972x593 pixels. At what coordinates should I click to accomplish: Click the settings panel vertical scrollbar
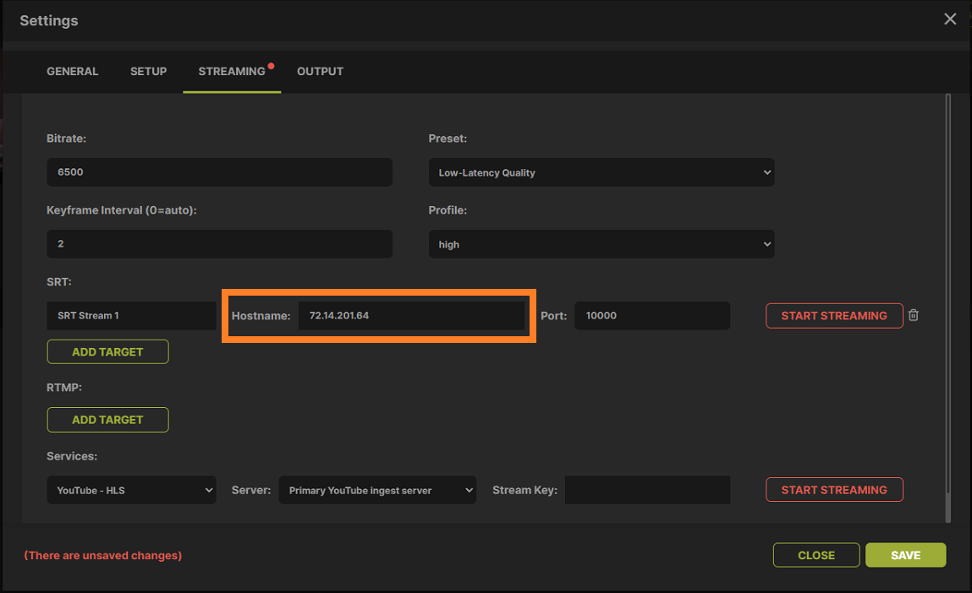[x=947, y=307]
